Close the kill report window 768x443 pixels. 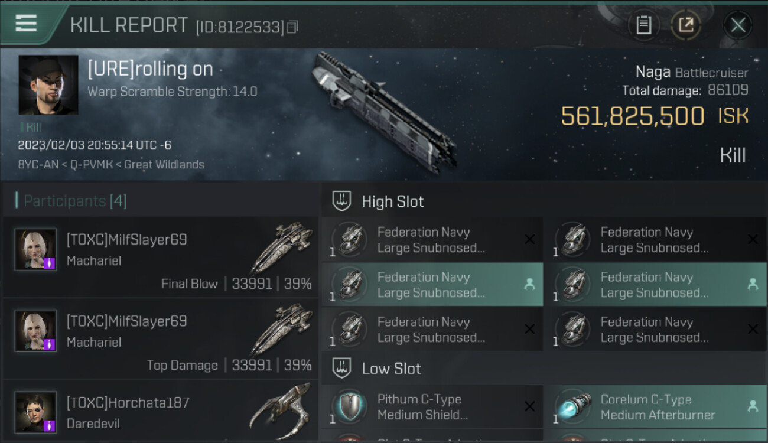point(738,25)
